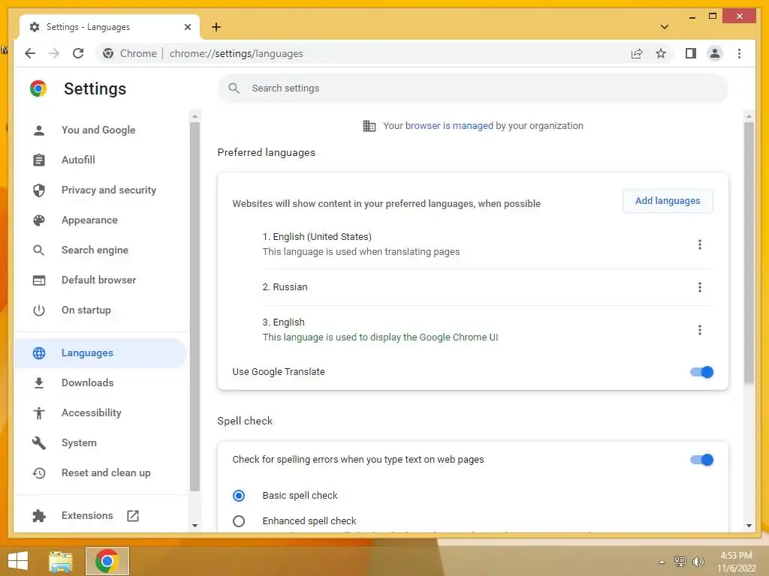Bookmark this page with the star icon
The image size is (769, 576).
661,53
